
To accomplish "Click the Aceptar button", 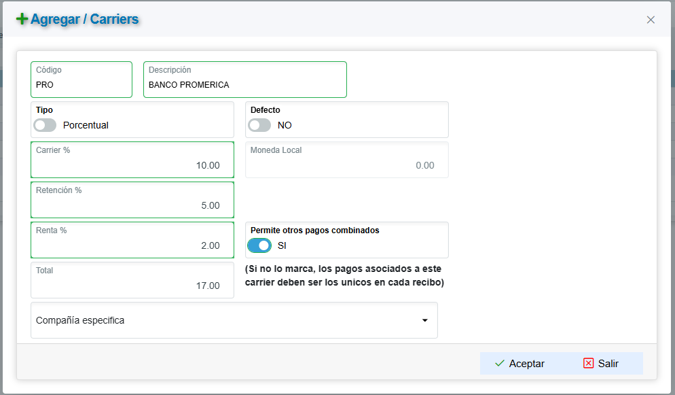I will 519,364.
